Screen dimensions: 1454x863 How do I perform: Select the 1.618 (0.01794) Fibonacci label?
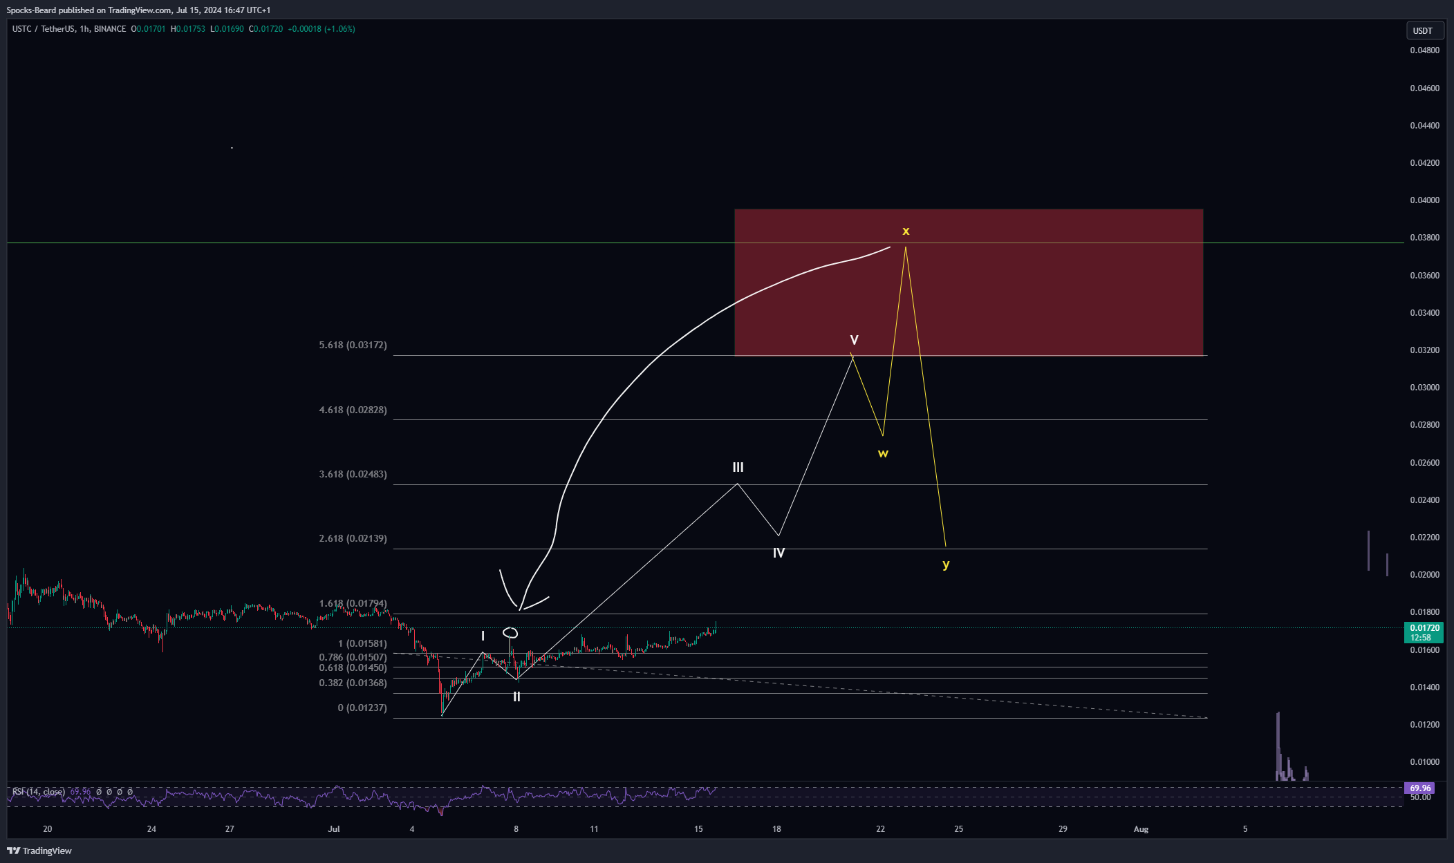[x=353, y=603]
